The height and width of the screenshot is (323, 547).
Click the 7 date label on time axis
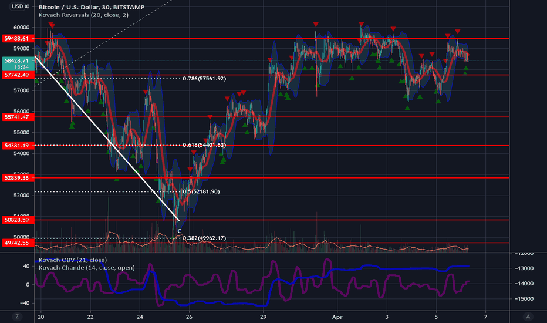(485, 317)
